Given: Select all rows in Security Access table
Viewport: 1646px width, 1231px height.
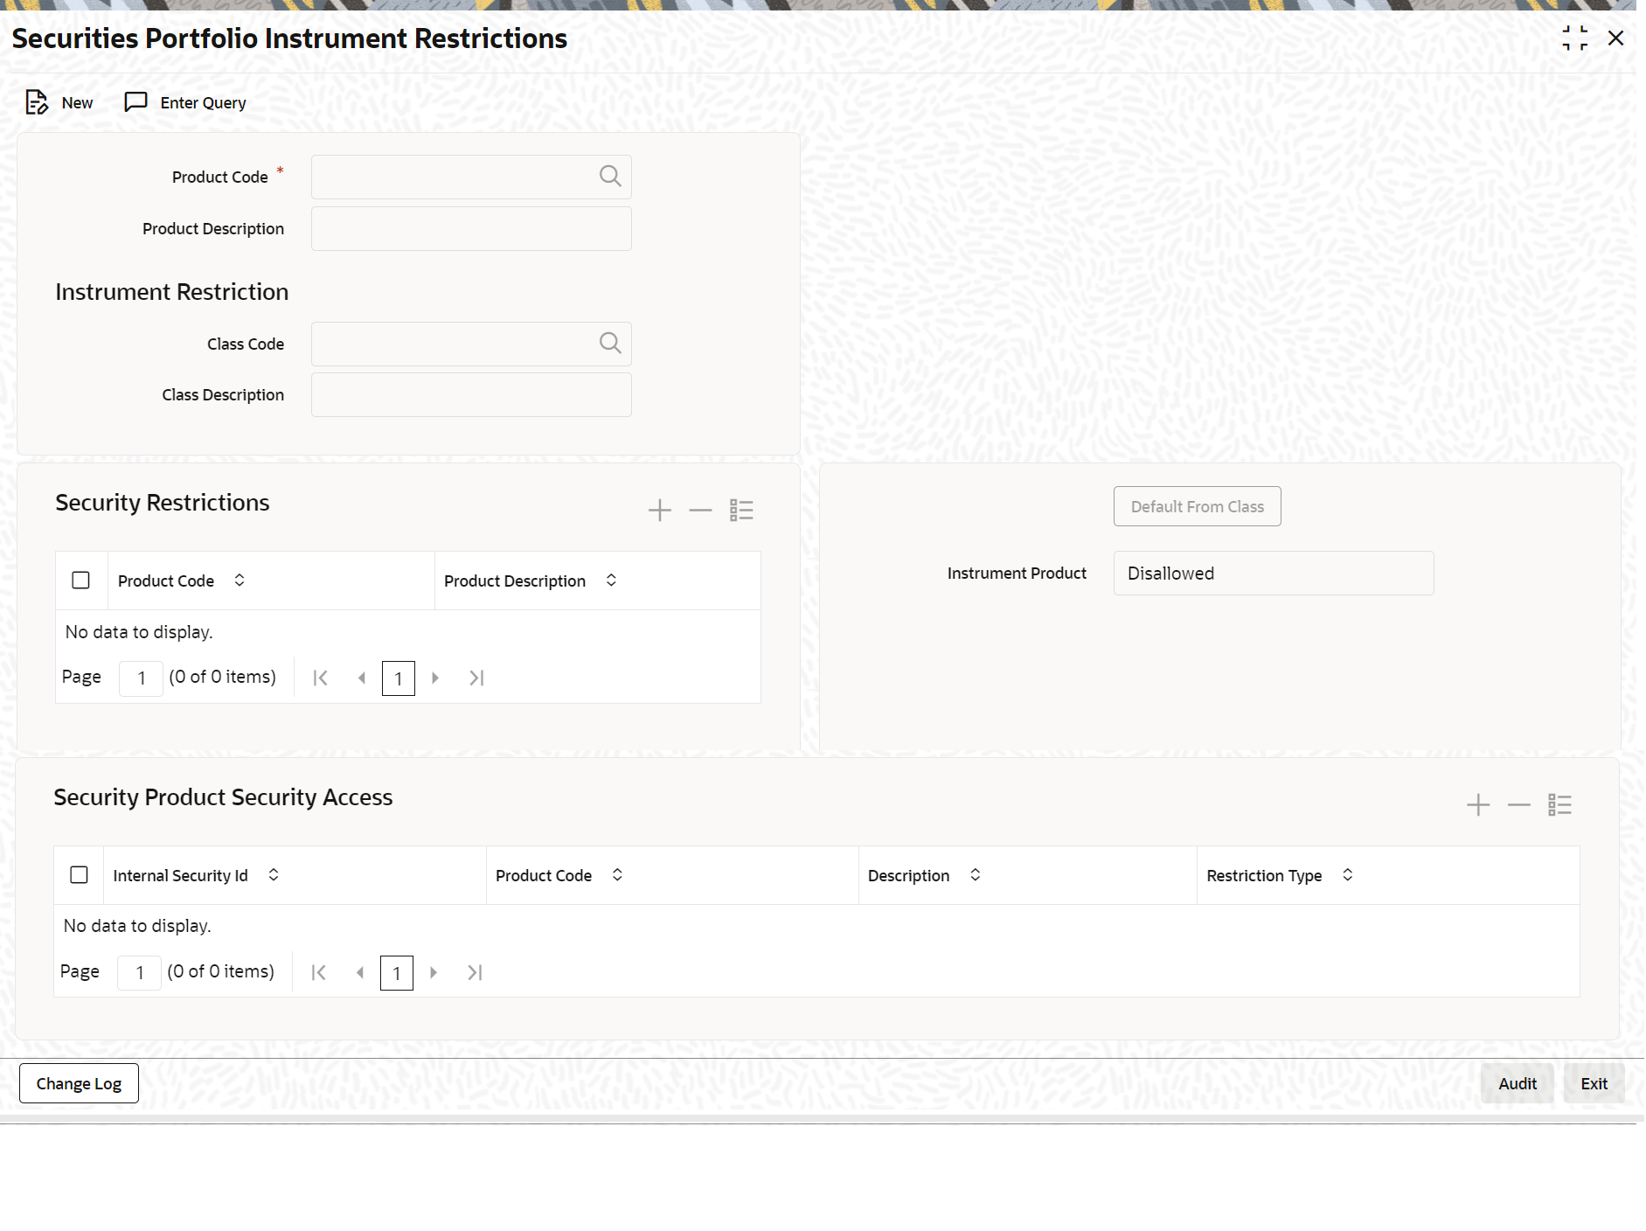Looking at the screenshot, I should pos(79,875).
